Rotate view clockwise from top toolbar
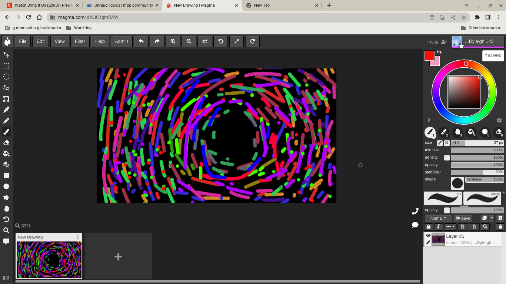 click(x=253, y=41)
